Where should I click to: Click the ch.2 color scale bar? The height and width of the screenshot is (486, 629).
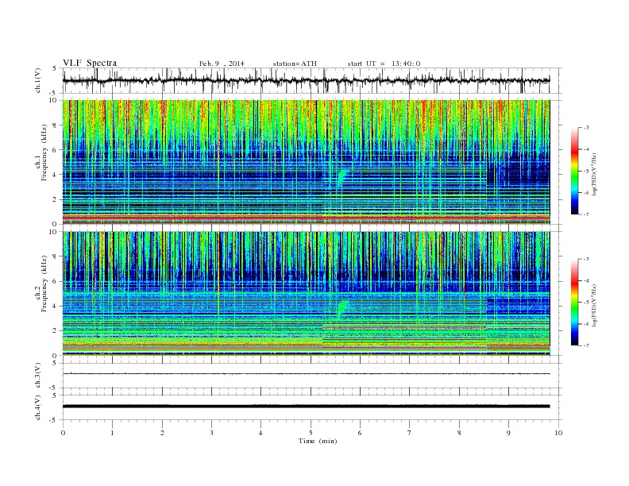575,302
